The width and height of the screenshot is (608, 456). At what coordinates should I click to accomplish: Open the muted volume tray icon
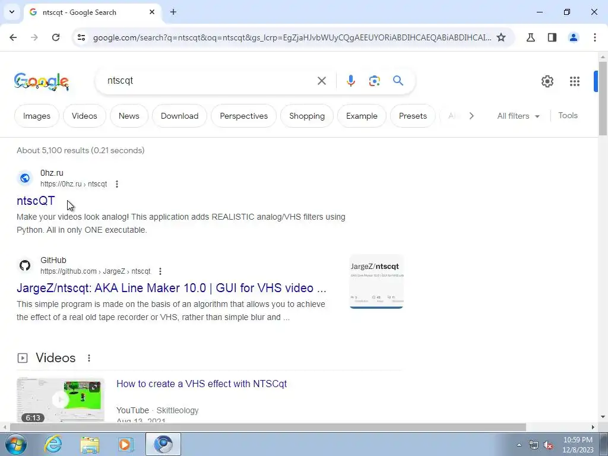click(548, 445)
